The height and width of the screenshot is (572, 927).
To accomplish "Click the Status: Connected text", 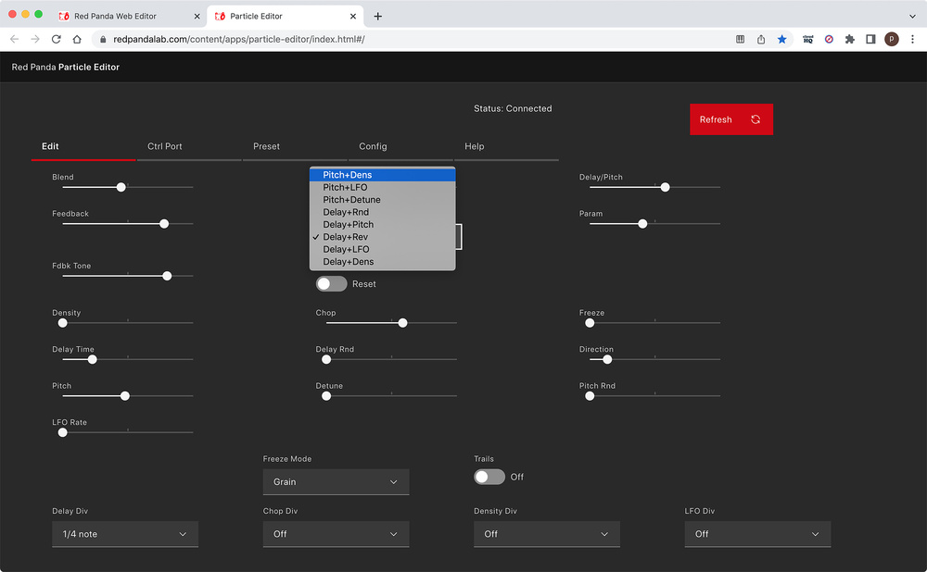I will tap(513, 108).
